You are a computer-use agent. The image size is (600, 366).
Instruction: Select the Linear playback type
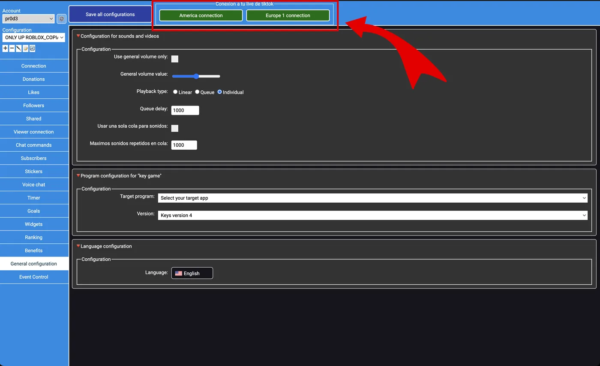tap(175, 92)
